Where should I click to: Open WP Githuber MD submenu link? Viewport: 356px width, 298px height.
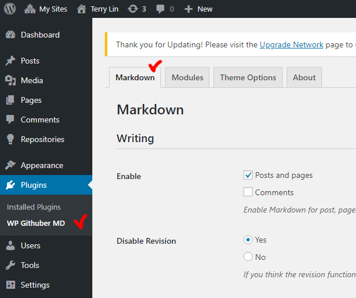pos(36,223)
